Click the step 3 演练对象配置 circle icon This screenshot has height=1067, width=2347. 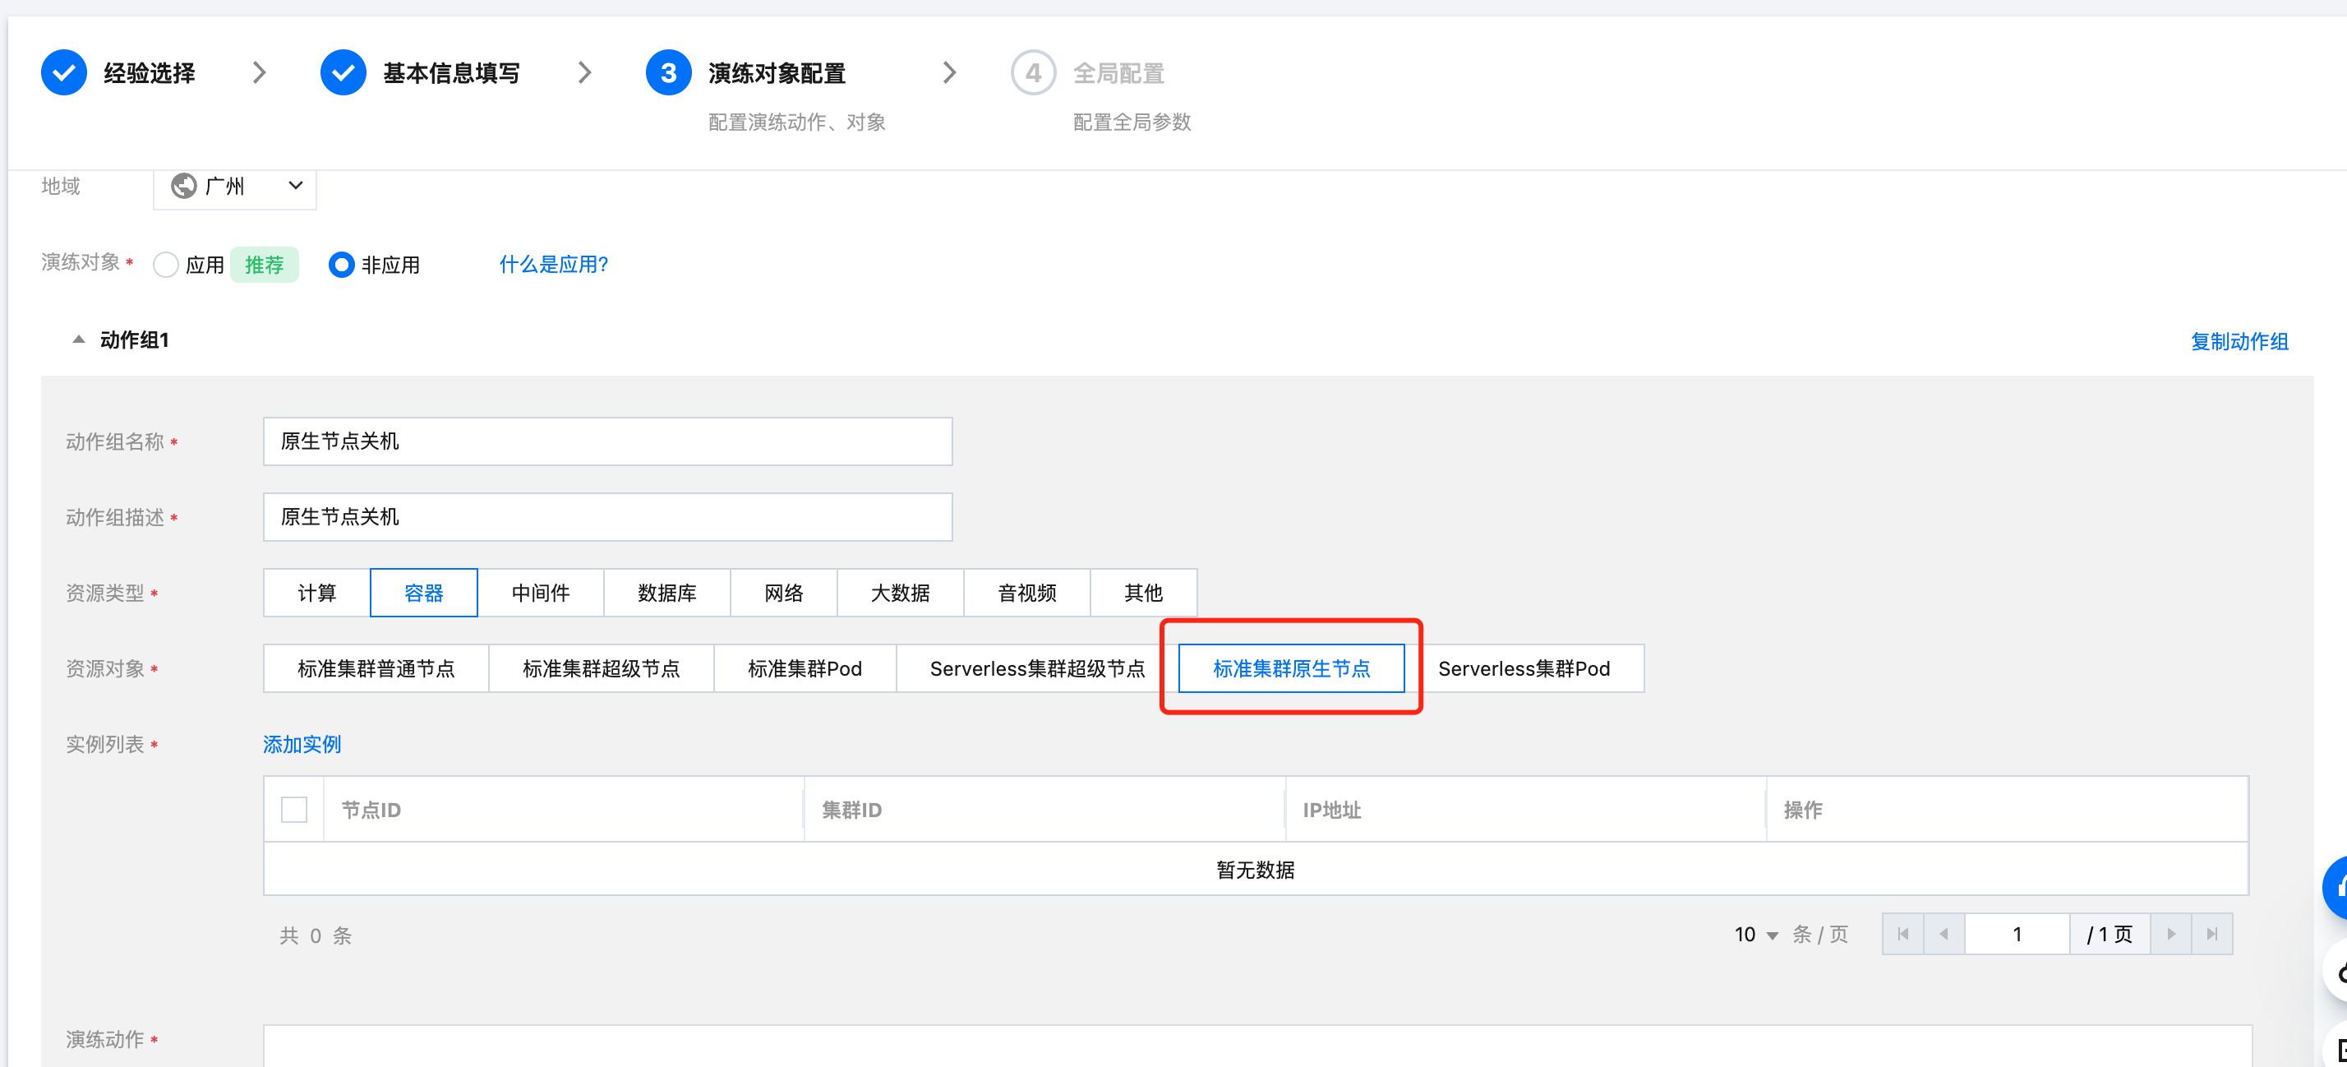click(x=668, y=73)
